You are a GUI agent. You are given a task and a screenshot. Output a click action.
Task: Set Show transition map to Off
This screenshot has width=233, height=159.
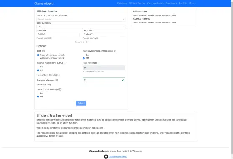[x=38, y=97]
